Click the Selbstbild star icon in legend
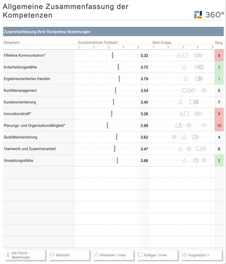Viewport: 226px width, 264px height. click(x=52, y=255)
